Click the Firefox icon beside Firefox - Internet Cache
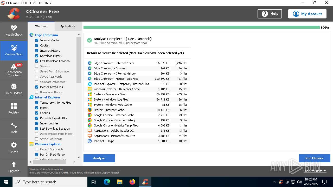333x187 pixels. click(89, 110)
